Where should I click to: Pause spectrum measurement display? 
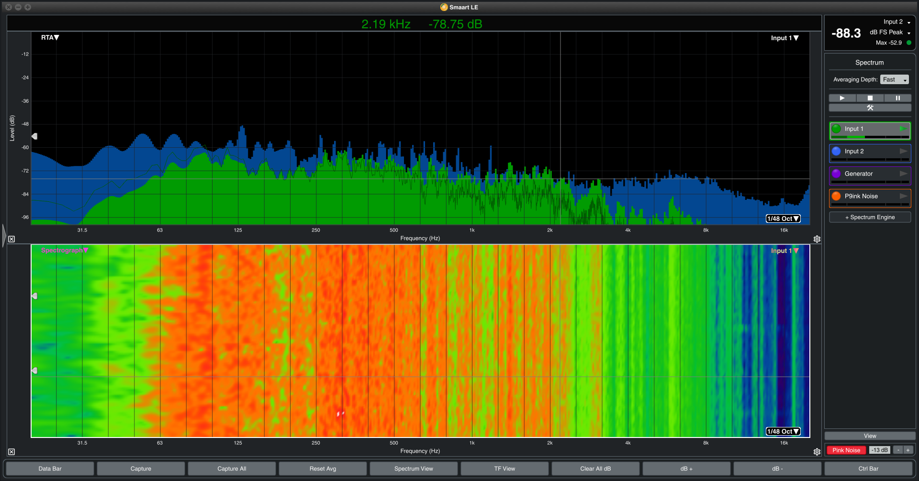coord(897,98)
